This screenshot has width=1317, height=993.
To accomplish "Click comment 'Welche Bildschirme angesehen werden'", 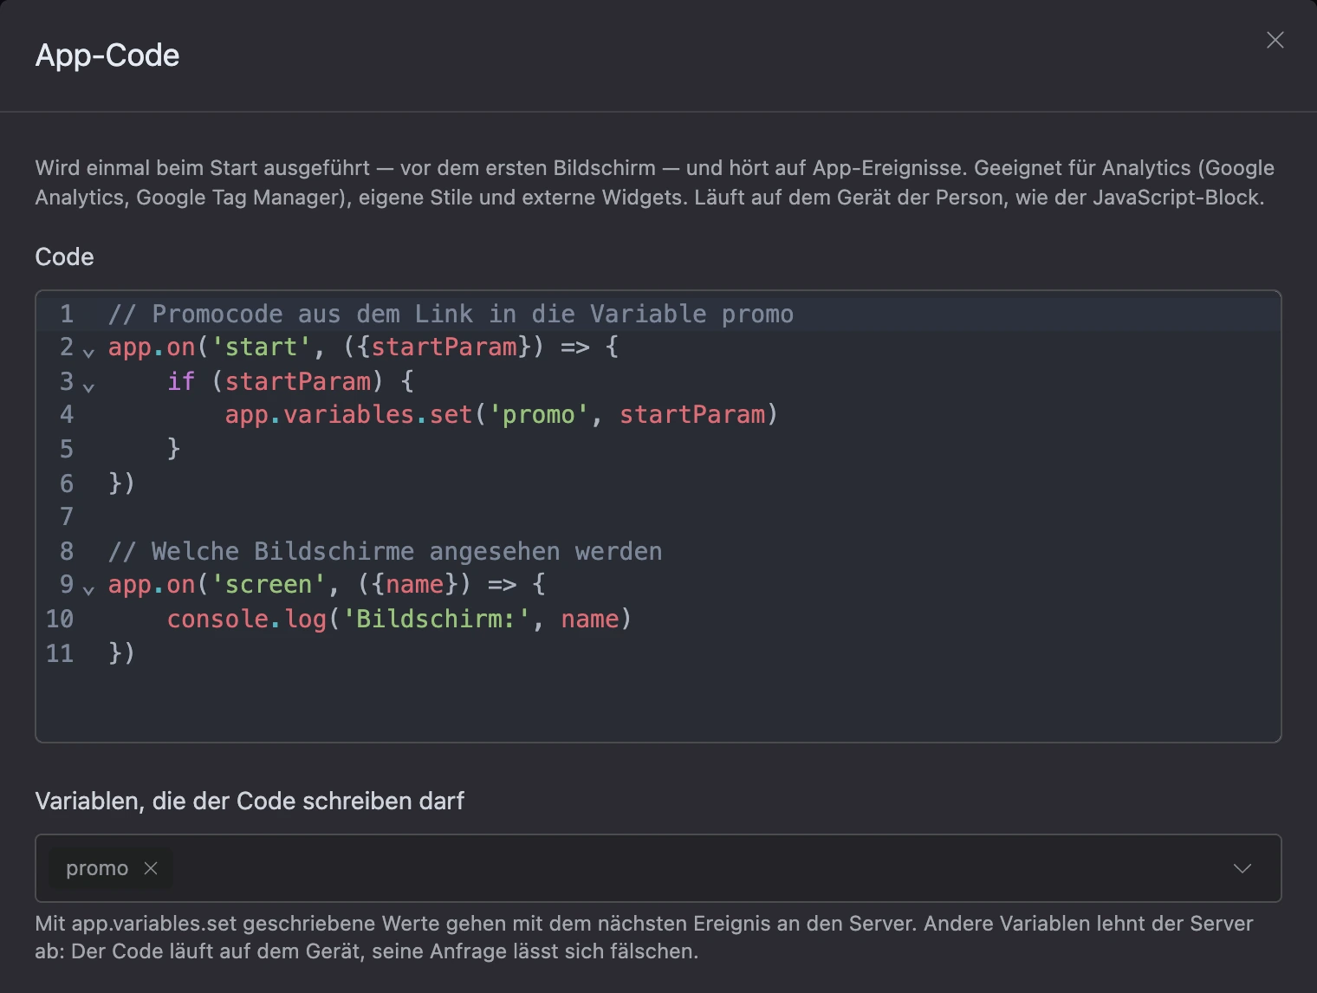I will pyautogui.click(x=385, y=551).
